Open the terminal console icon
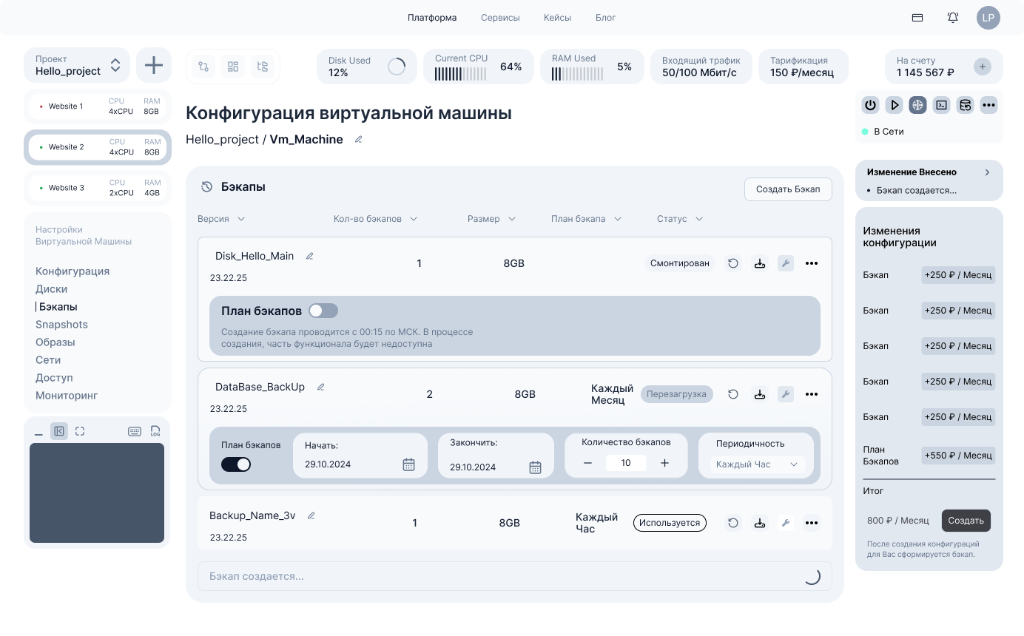1024x636 pixels. click(941, 105)
